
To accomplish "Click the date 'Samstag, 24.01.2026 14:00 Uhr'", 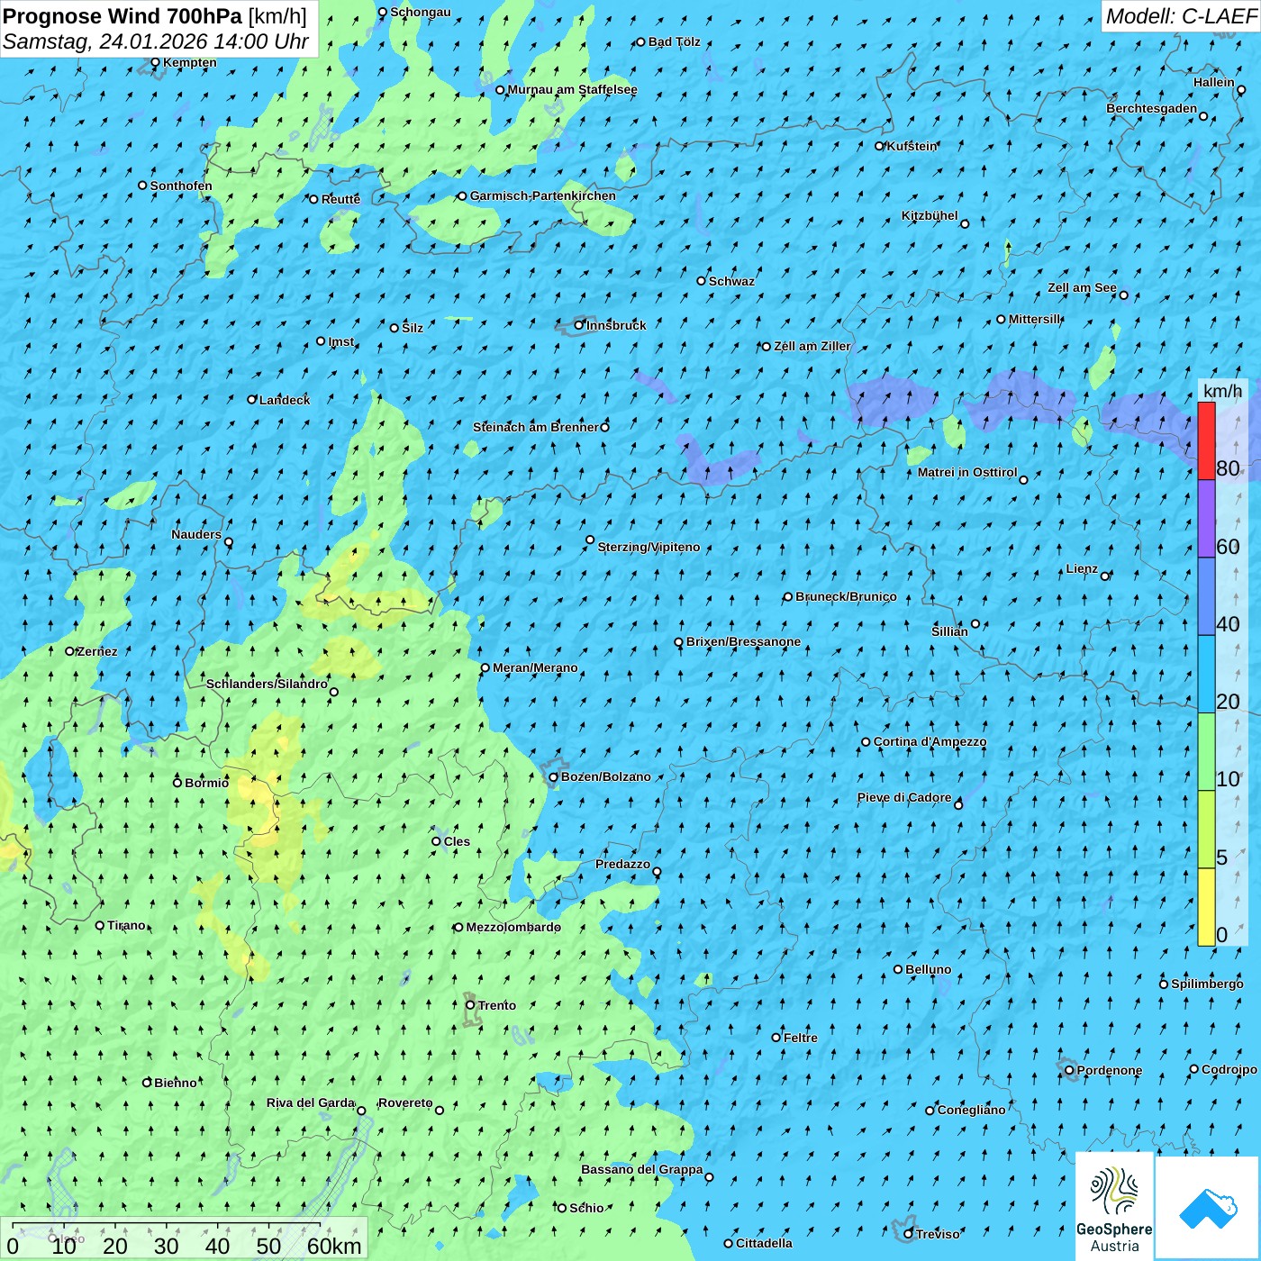I will [x=156, y=41].
